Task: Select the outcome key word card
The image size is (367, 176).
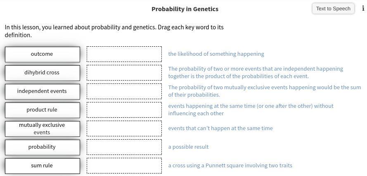Action: tap(42, 54)
